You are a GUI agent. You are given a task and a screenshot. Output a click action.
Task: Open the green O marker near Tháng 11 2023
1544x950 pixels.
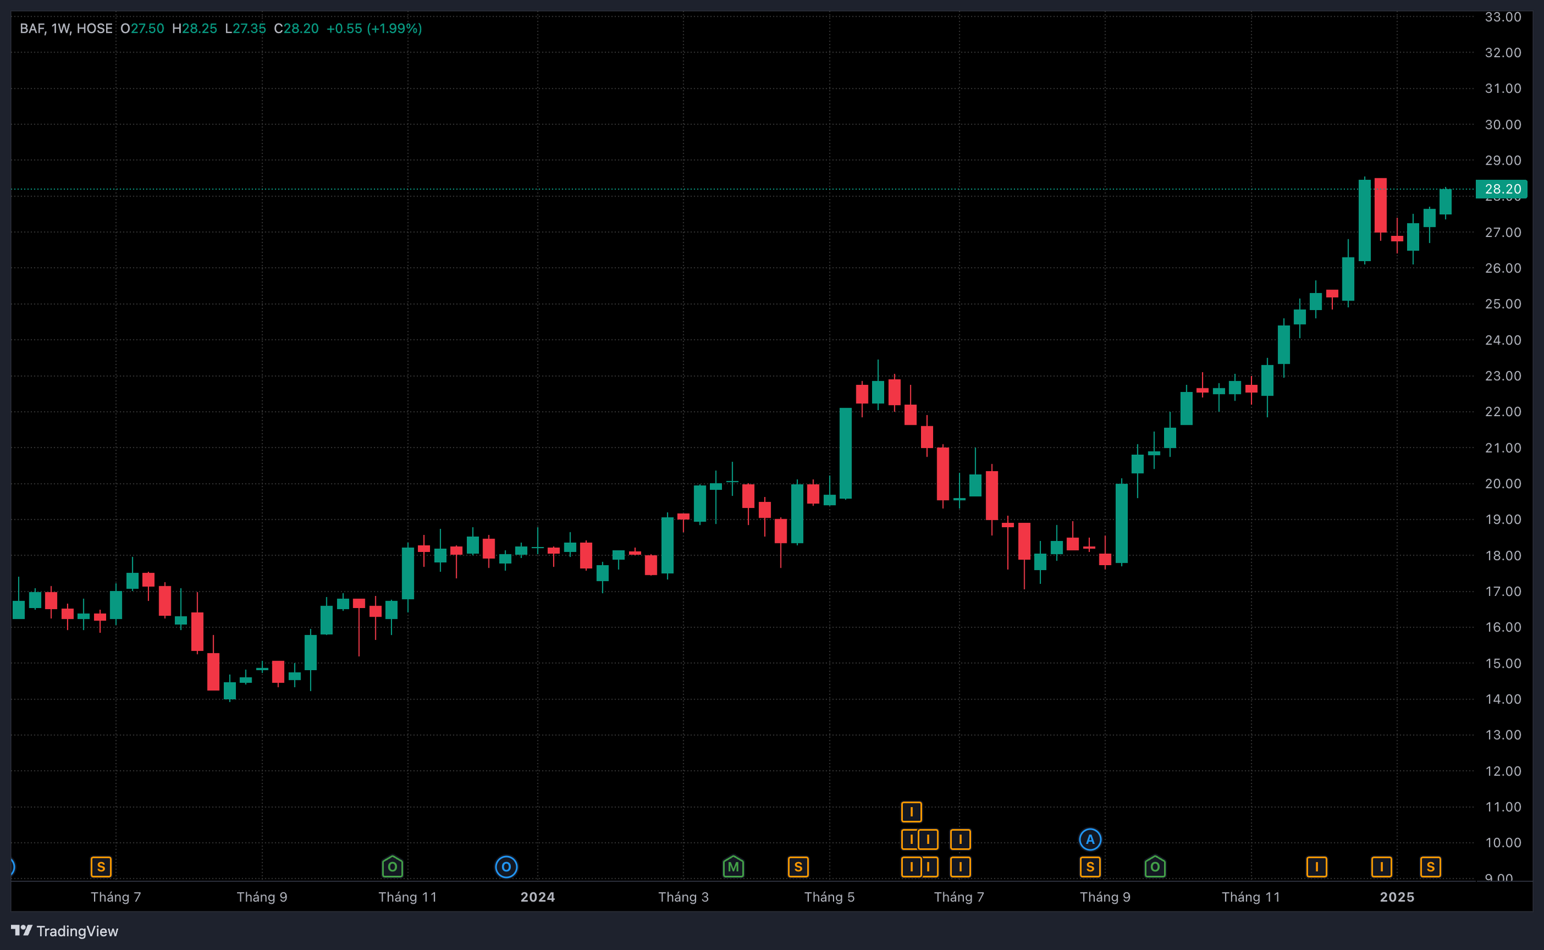click(x=393, y=866)
